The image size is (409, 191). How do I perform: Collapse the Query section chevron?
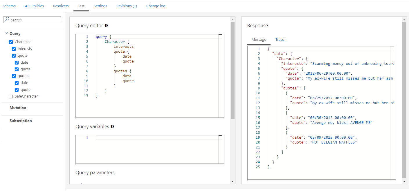pyautogui.click(x=6, y=34)
